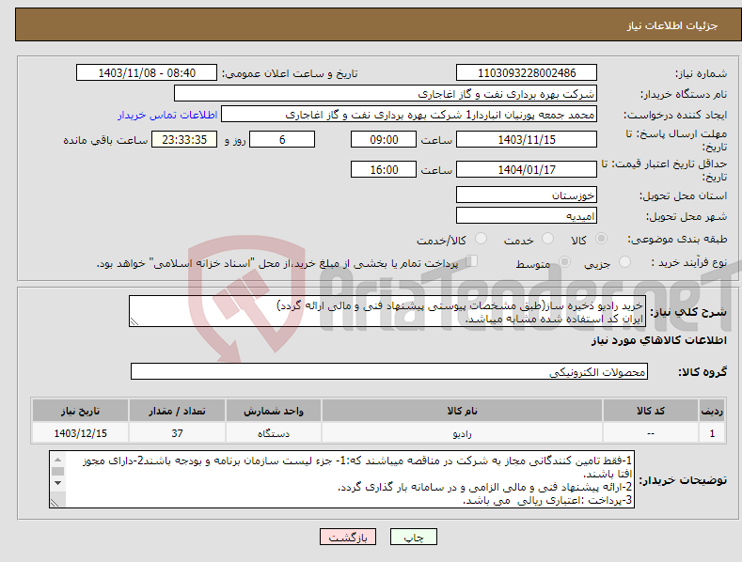
Task: Click general need description textarea
Action: pyautogui.click(x=387, y=311)
